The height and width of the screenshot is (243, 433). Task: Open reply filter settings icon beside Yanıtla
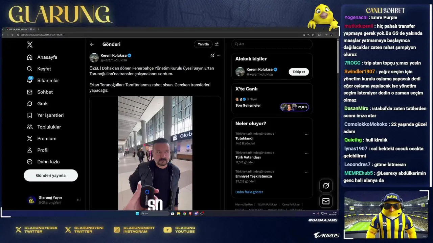click(x=217, y=44)
